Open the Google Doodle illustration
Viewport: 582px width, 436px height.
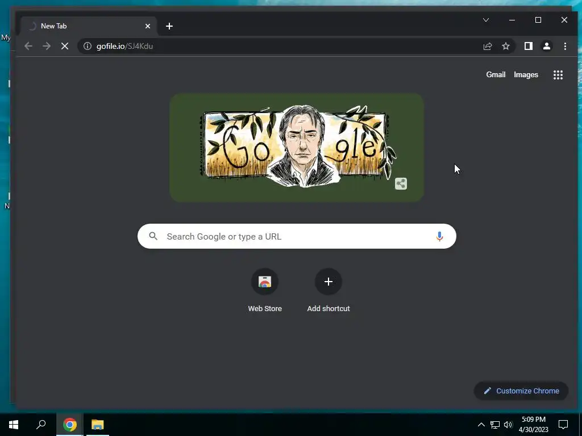(x=297, y=147)
